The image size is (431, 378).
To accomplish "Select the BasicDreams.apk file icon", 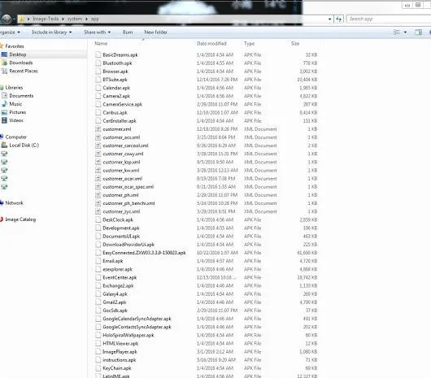I will tap(98, 54).
